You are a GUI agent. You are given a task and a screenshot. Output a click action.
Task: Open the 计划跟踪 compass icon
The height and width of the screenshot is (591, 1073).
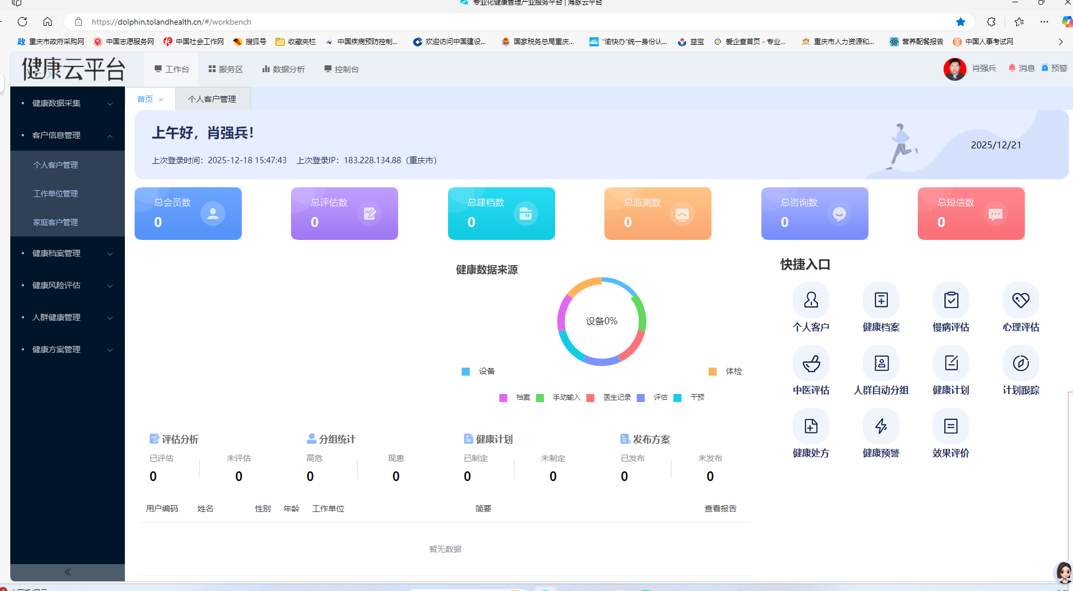click(x=1020, y=363)
